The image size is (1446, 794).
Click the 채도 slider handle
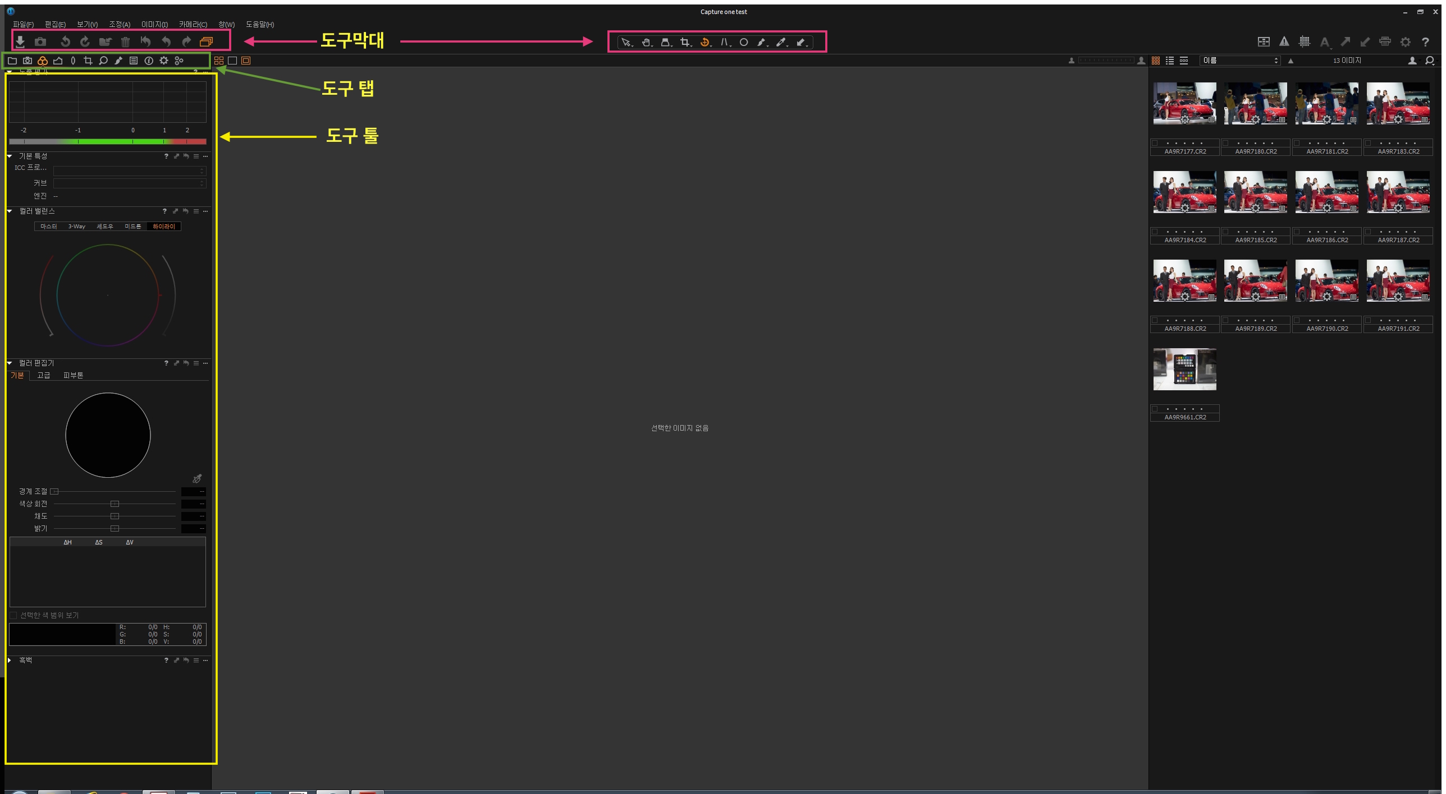pyautogui.click(x=115, y=516)
